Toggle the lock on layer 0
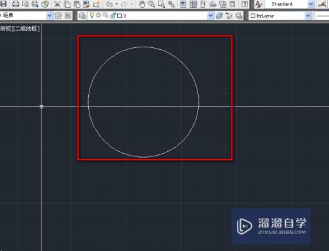Viewport: 329px width, 251px height. [x=113, y=16]
